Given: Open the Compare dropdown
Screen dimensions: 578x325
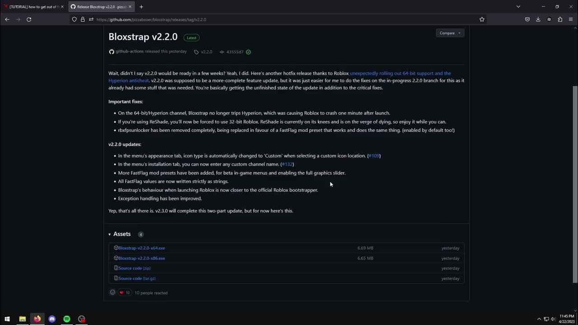Looking at the screenshot, I should 450,33.
